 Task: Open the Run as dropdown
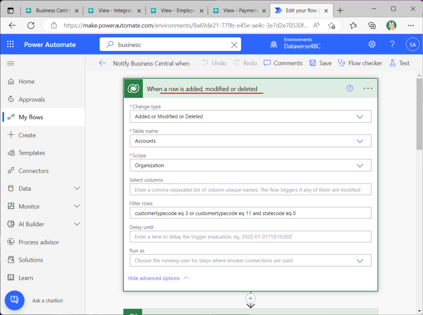point(250,261)
